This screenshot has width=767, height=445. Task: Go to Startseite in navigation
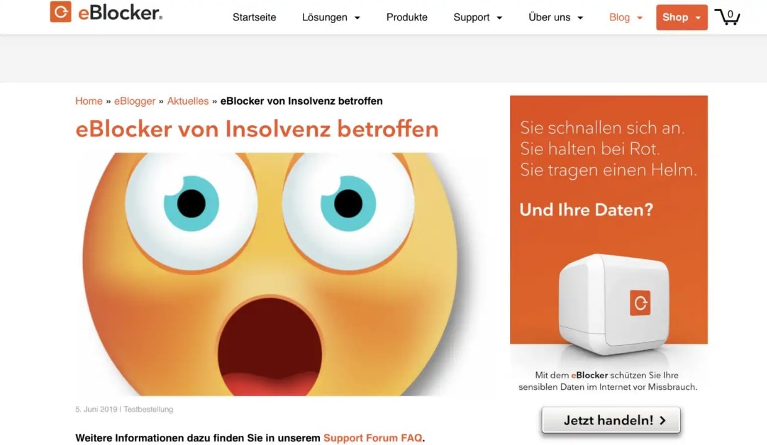pos(254,17)
